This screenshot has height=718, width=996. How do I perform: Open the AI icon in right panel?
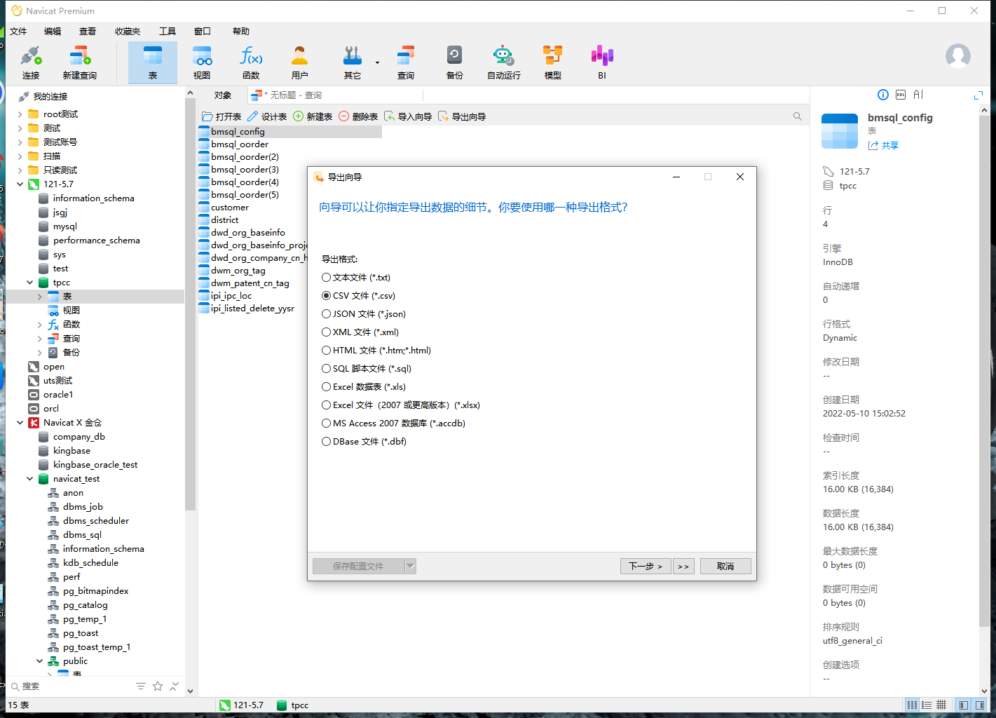click(x=918, y=95)
